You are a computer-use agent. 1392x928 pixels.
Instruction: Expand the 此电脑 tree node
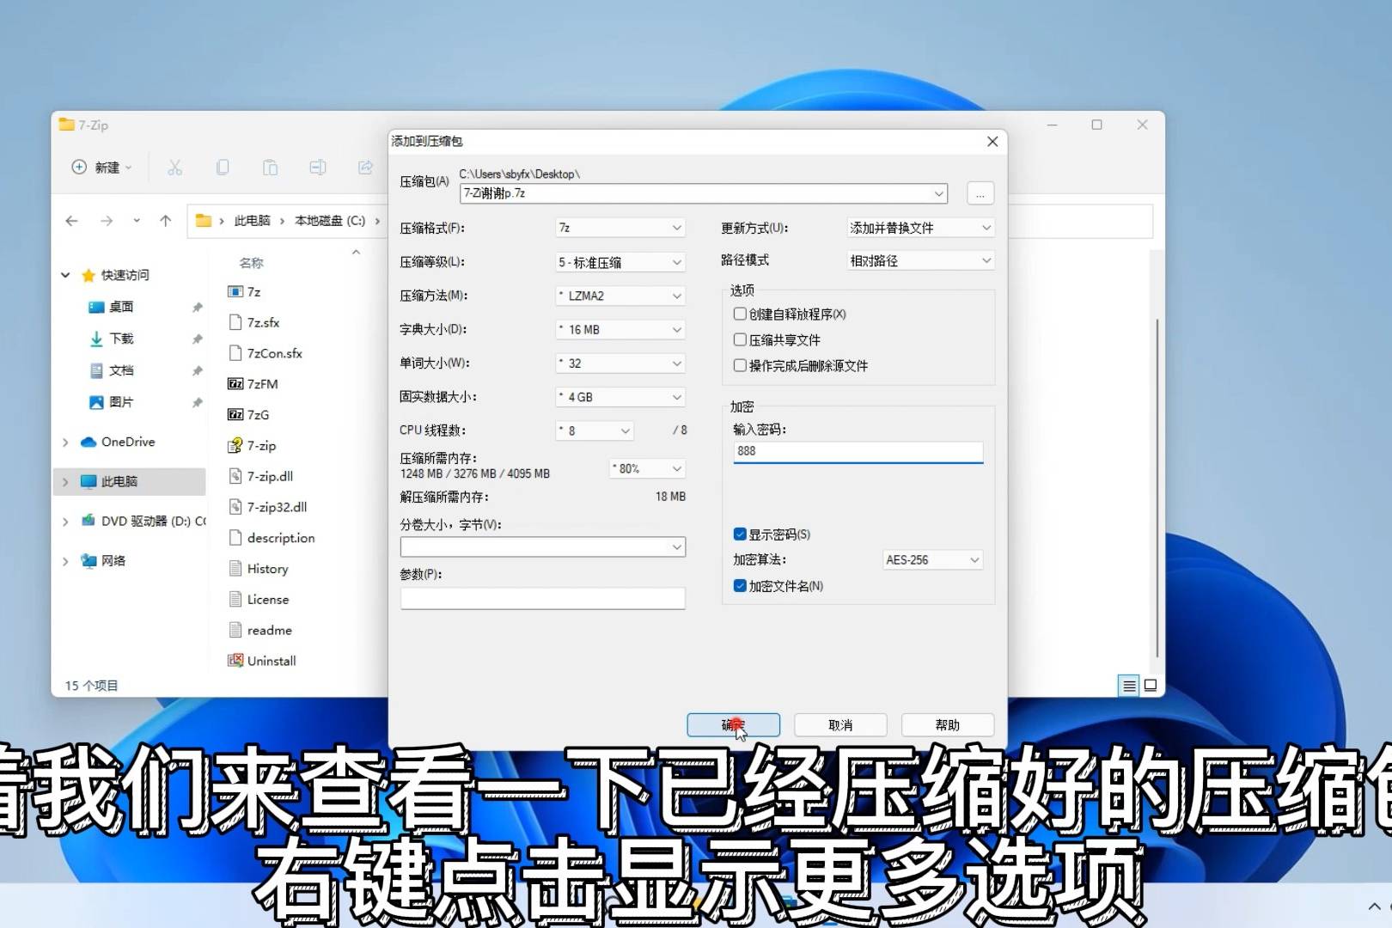tap(65, 481)
